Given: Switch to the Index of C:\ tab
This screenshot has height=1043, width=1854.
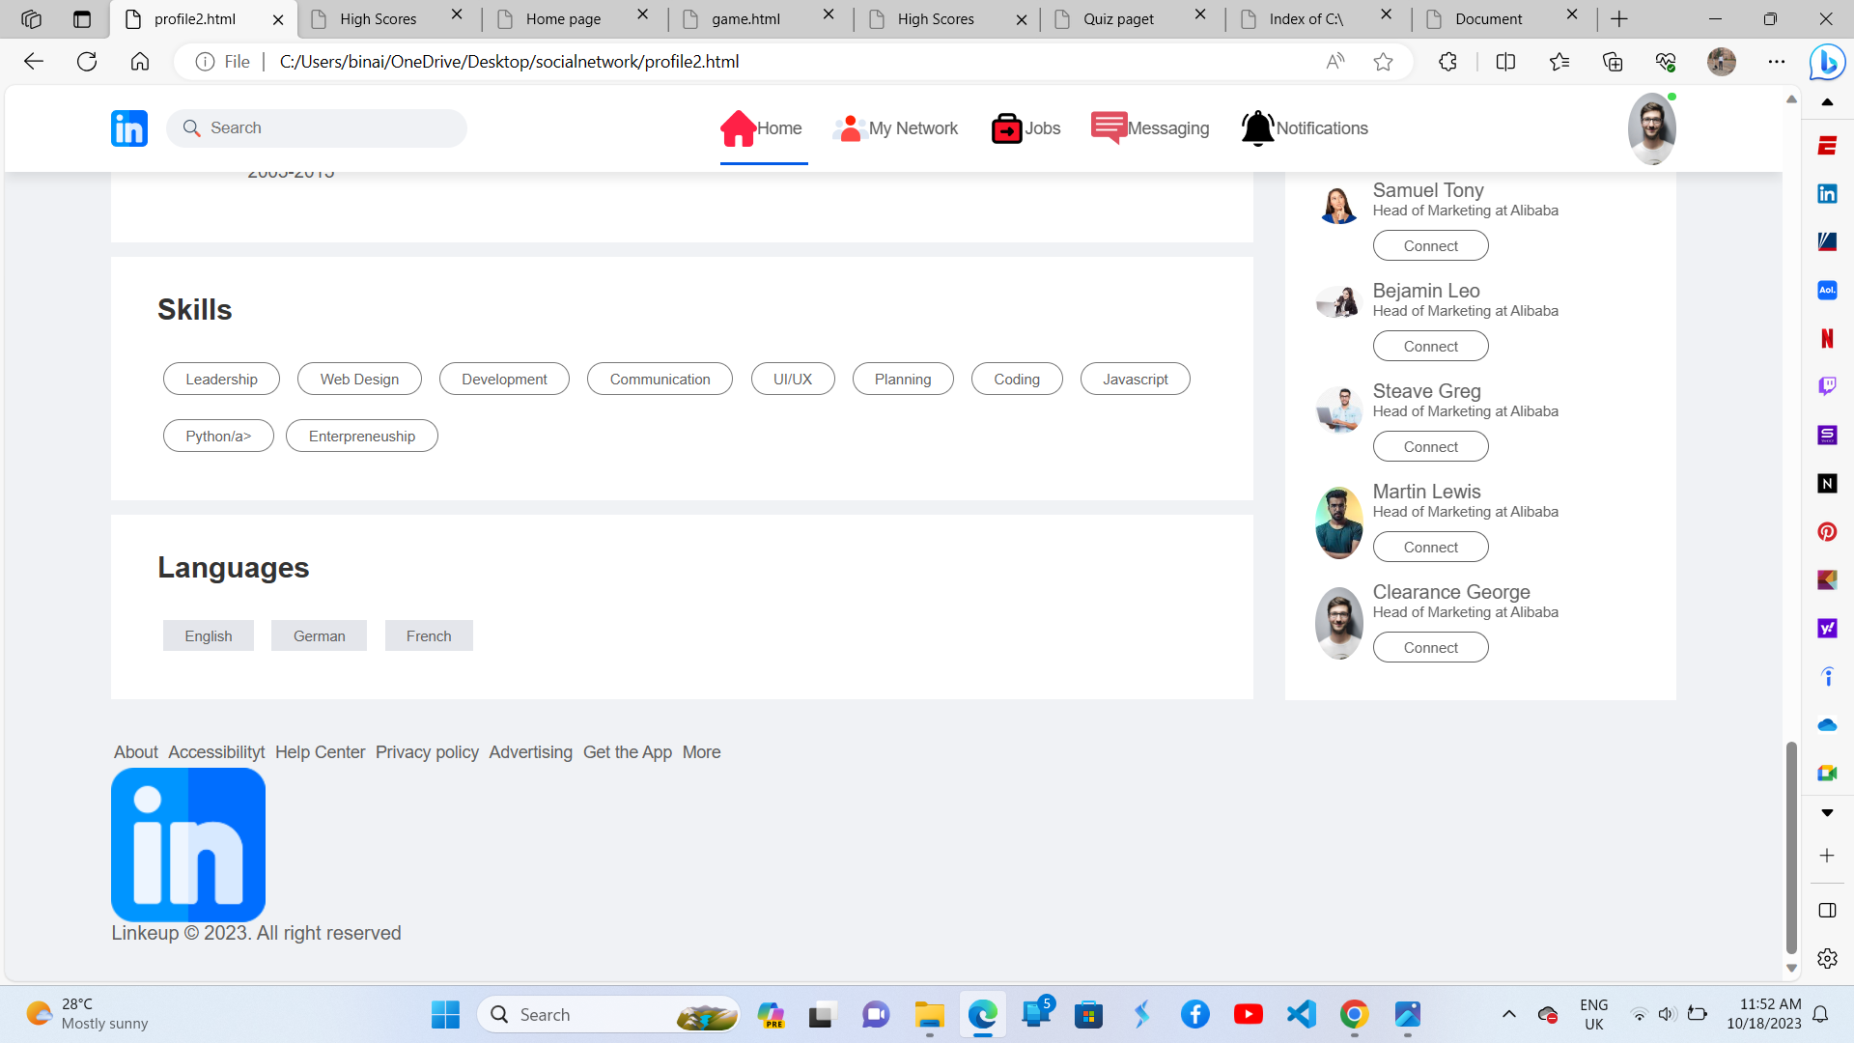Looking at the screenshot, I should [1317, 18].
